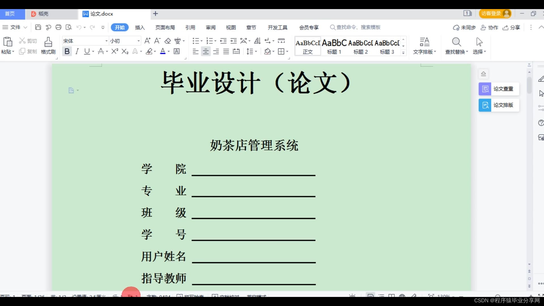Open the 论文查重 paper check tool
544x306 pixels.
click(499, 89)
